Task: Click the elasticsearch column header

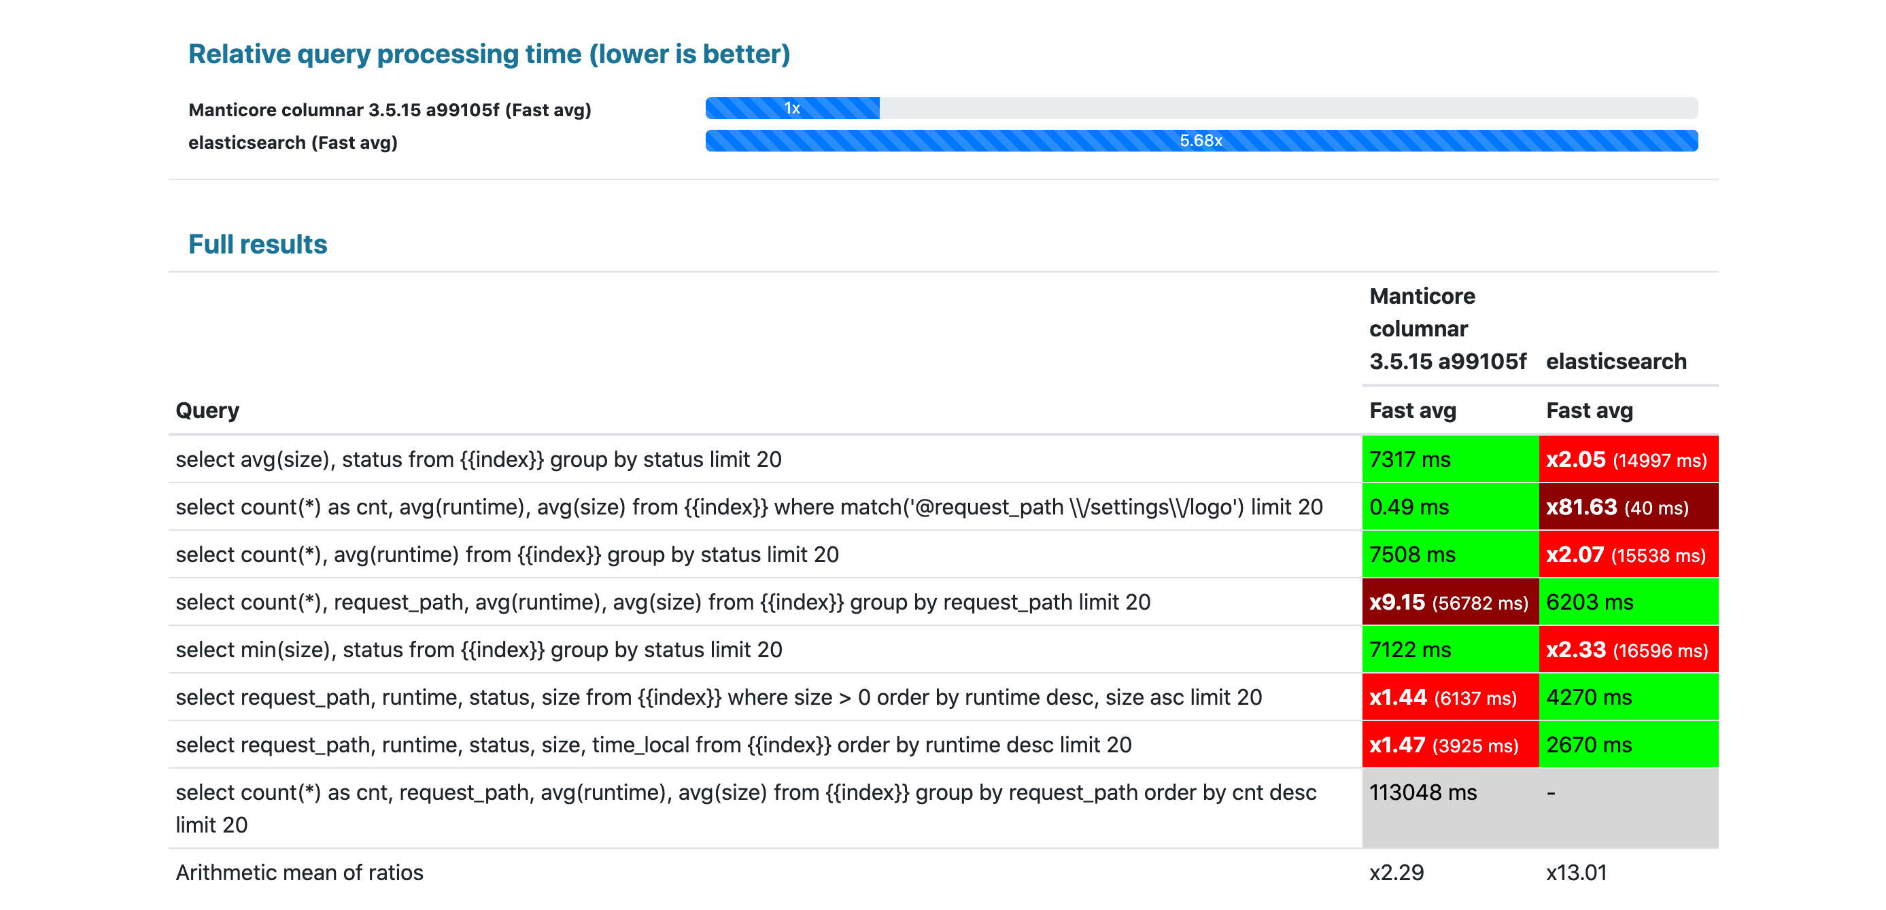Action: (x=1616, y=361)
